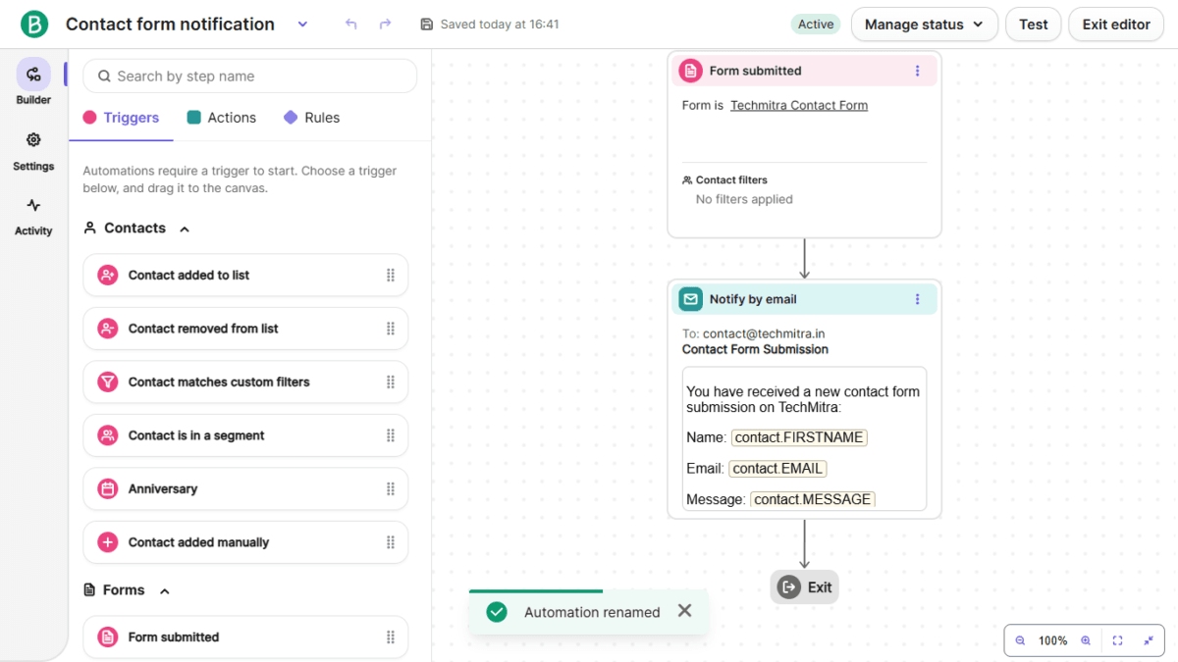1178x662 pixels.
Task: Click the Contact added manually plus icon
Action: (x=108, y=542)
